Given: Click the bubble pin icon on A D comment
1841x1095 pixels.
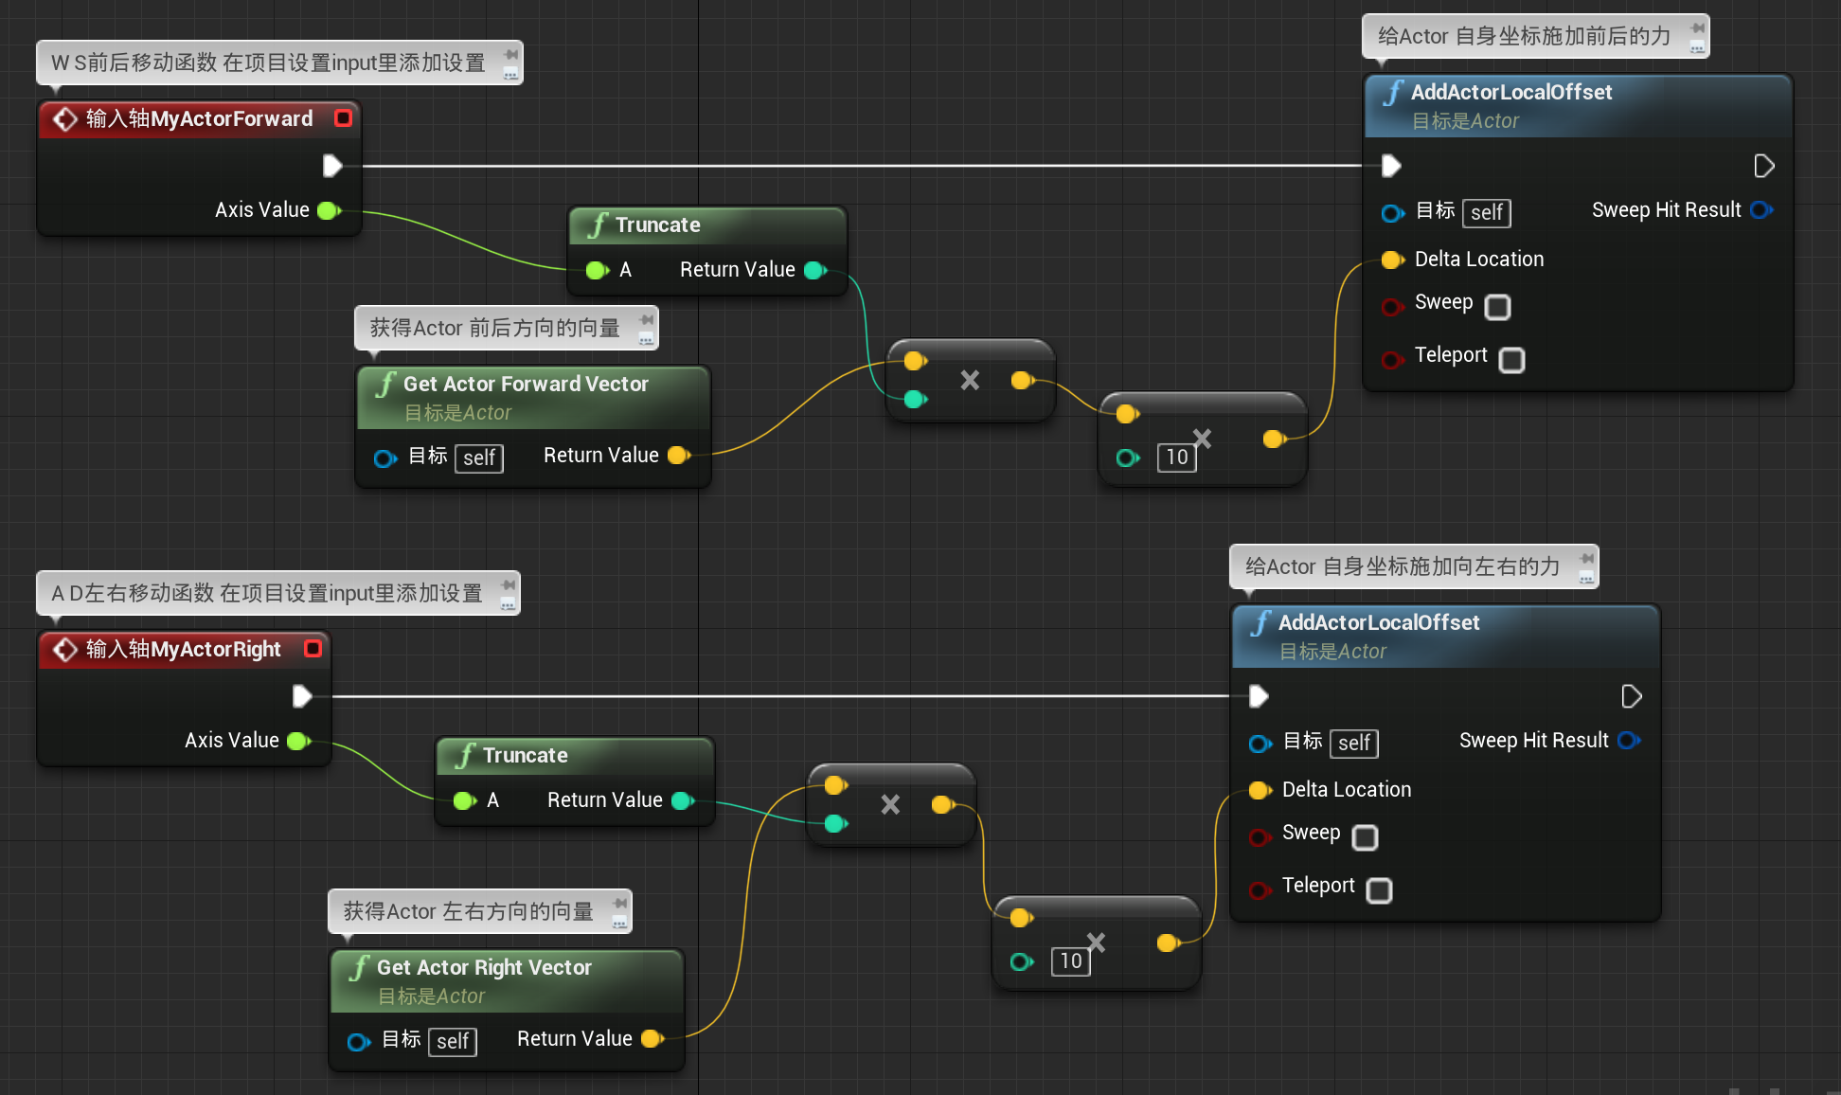Looking at the screenshot, I should [509, 584].
